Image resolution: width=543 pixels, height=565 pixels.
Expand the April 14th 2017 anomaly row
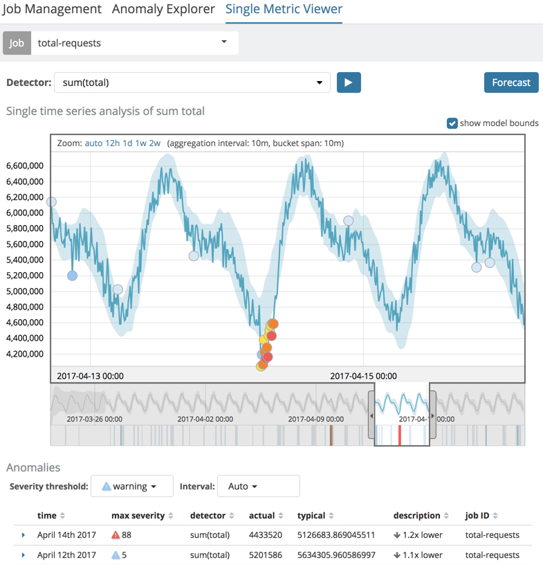23,535
